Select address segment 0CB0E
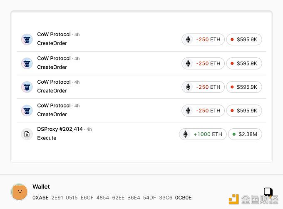This screenshot has width=283, height=209. pyautogui.click(x=183, y=198)
